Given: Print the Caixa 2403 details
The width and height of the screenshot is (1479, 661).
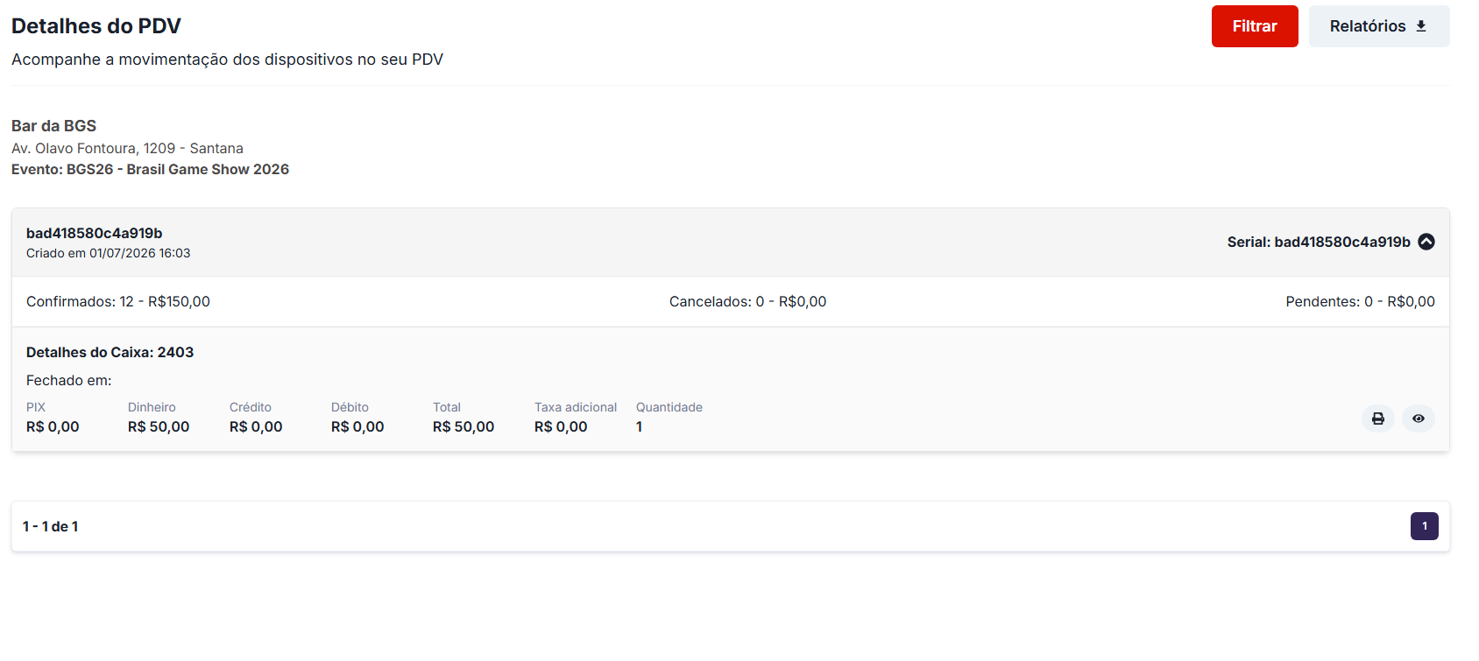Looking at the screenshot, I should 1378,418.
